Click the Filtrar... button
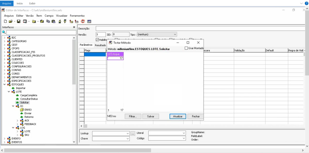 click(133, 116)
